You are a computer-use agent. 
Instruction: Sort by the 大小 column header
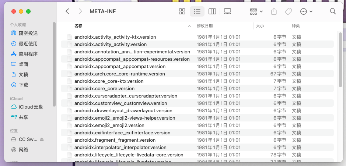(260, 26)
